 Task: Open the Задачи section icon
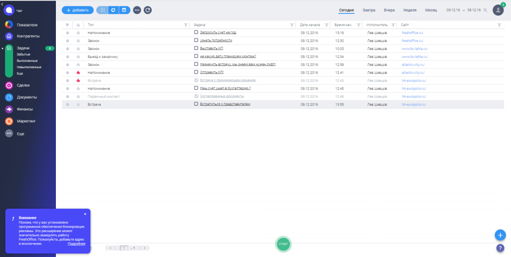click(9, 48)
